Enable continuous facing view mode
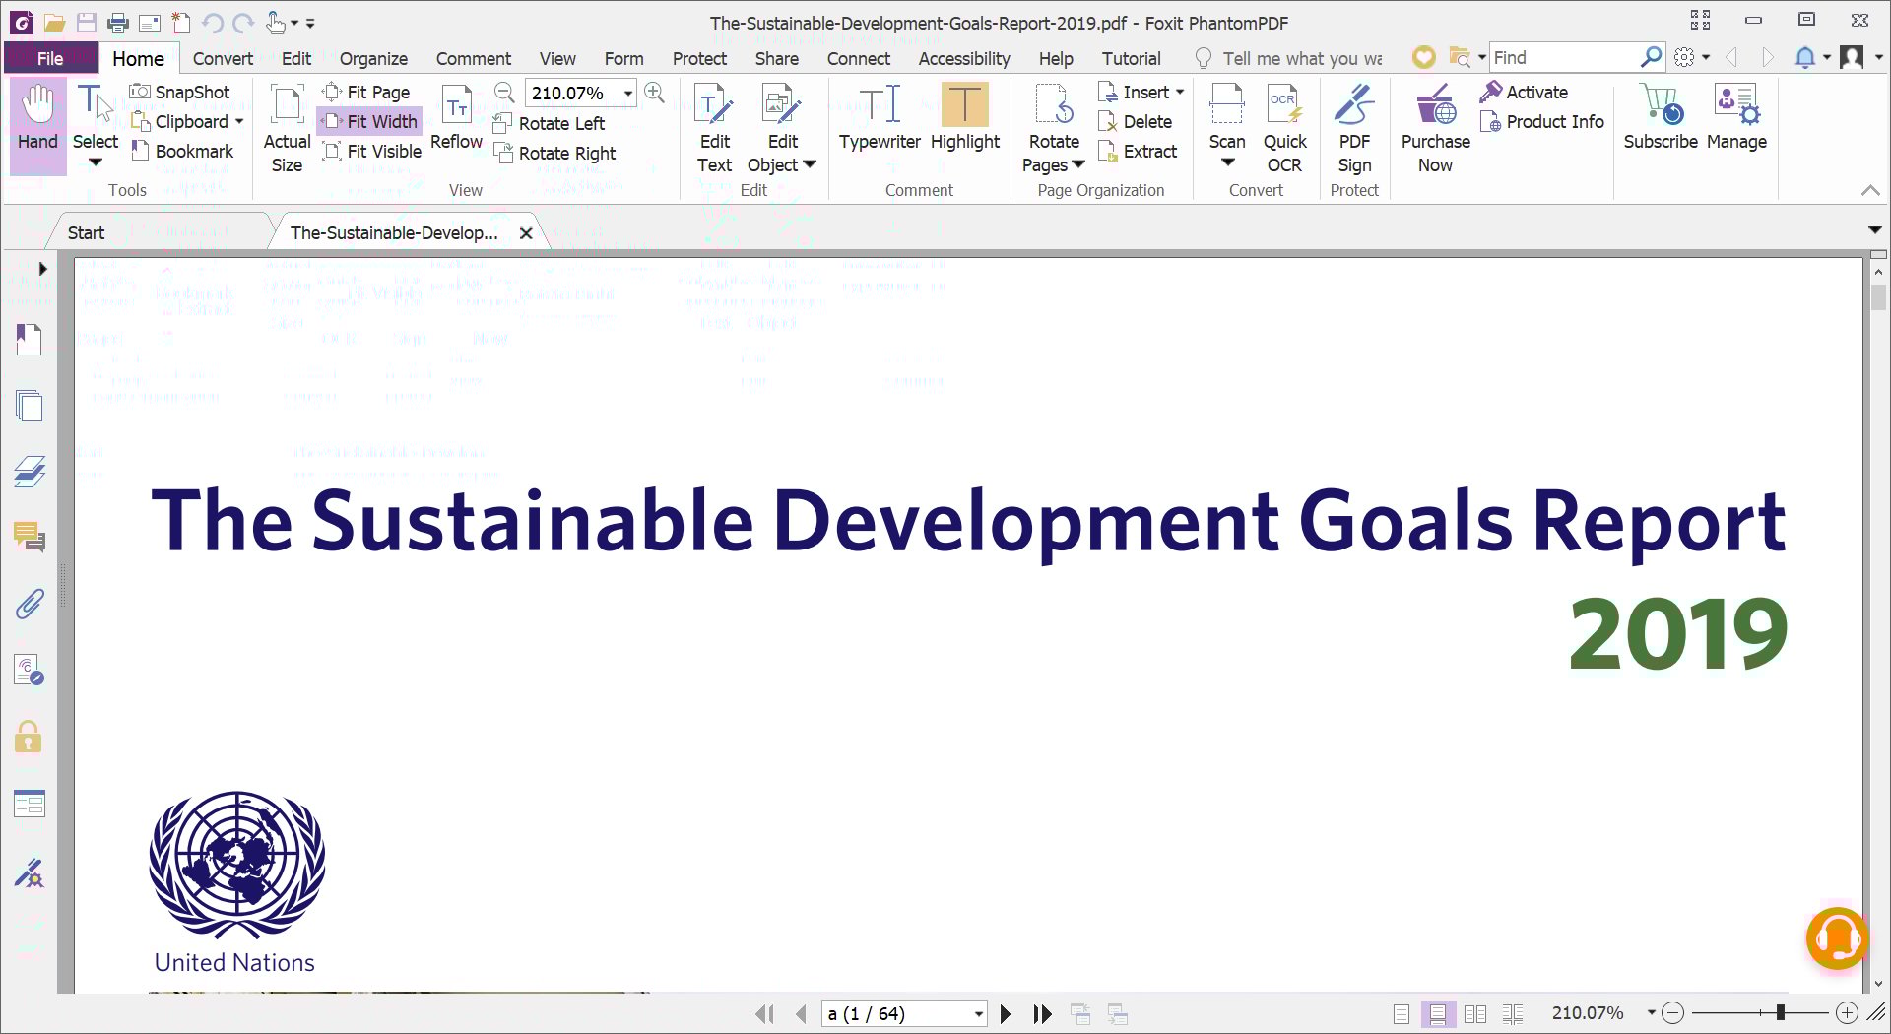This screenshot has width=1891, height=1034. (x=1513, y=1014)
